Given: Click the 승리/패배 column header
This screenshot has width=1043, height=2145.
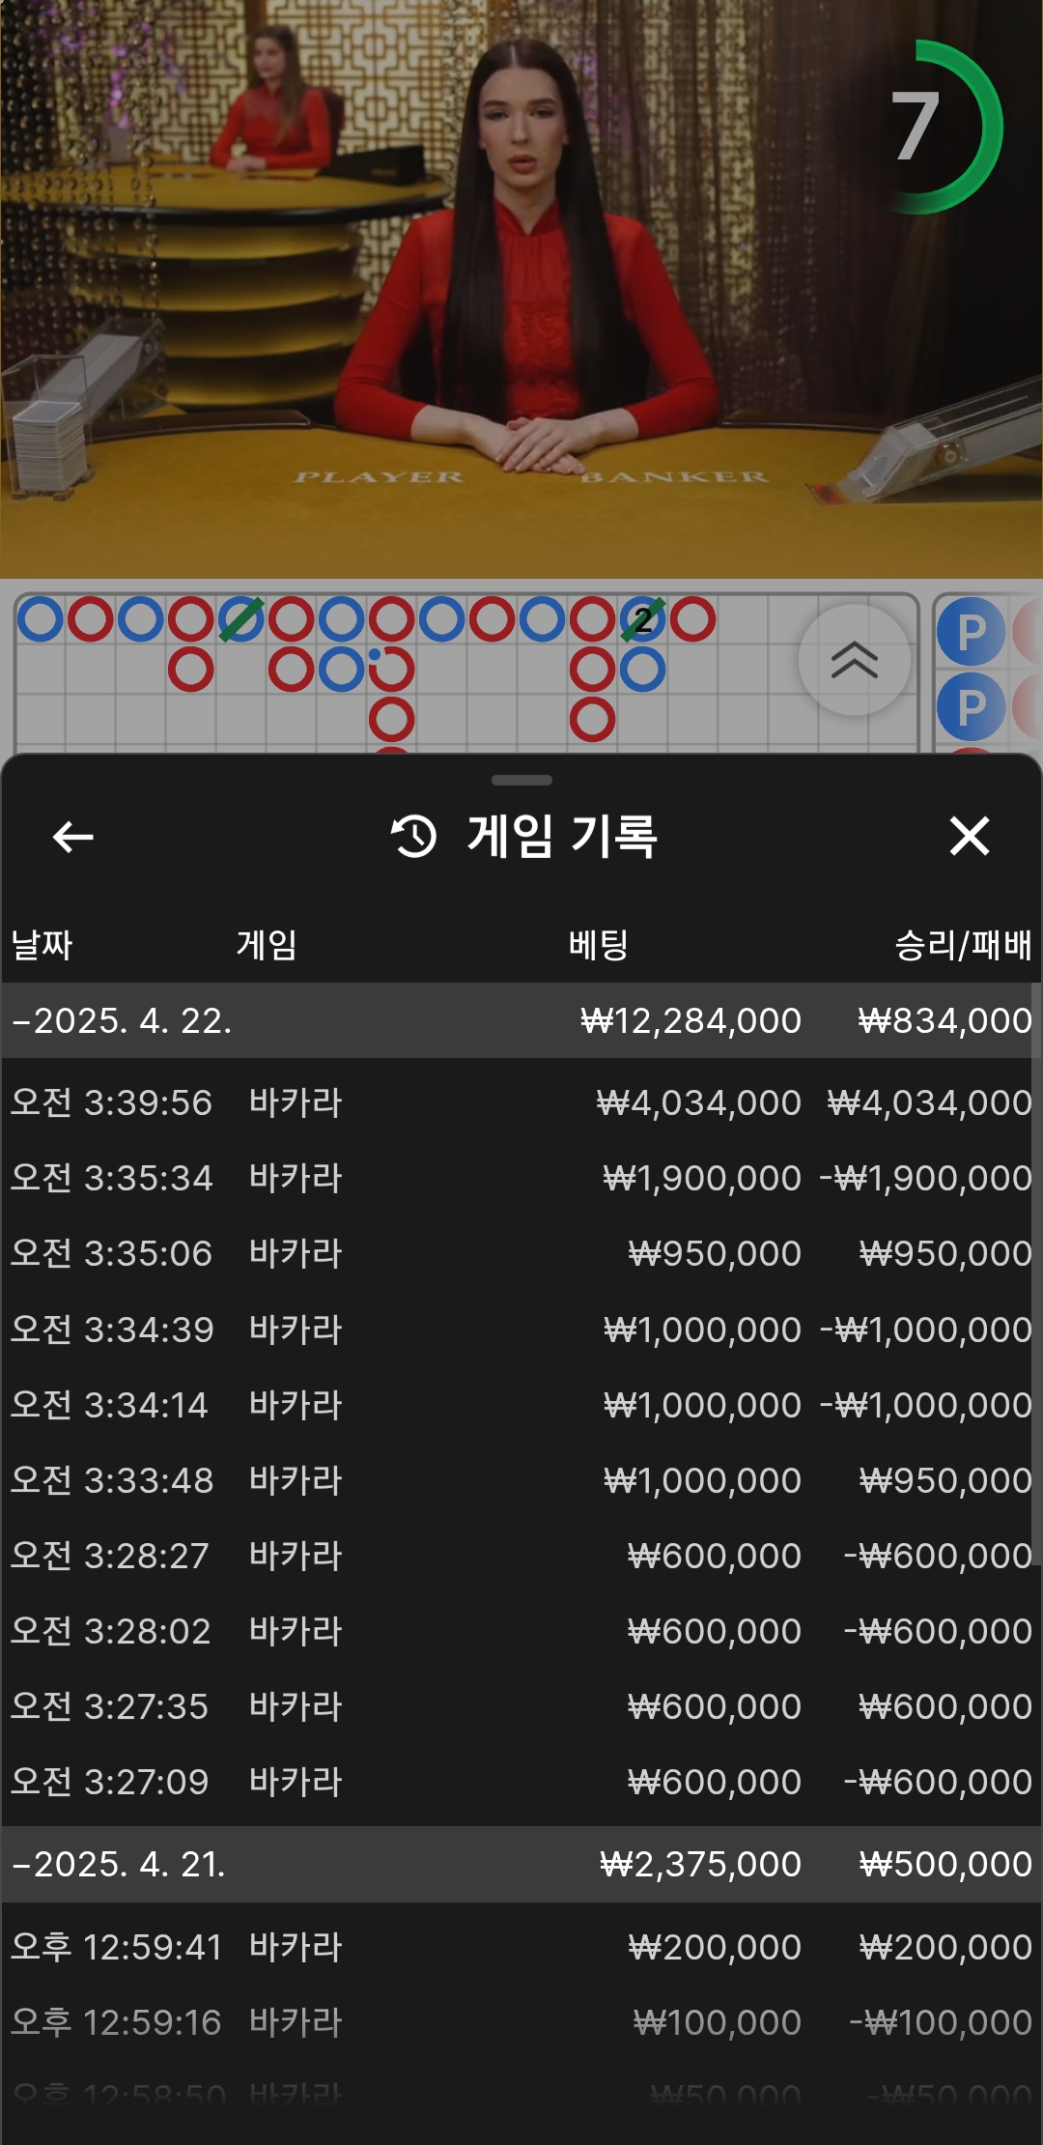Looking at the screenshot, I should point(962,945).
